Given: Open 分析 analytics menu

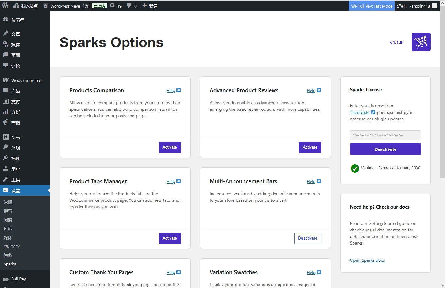Looking at the screenshot, I should [25, 112].
